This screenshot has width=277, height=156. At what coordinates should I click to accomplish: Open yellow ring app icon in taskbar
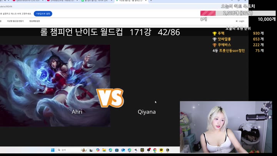point(142,150)
